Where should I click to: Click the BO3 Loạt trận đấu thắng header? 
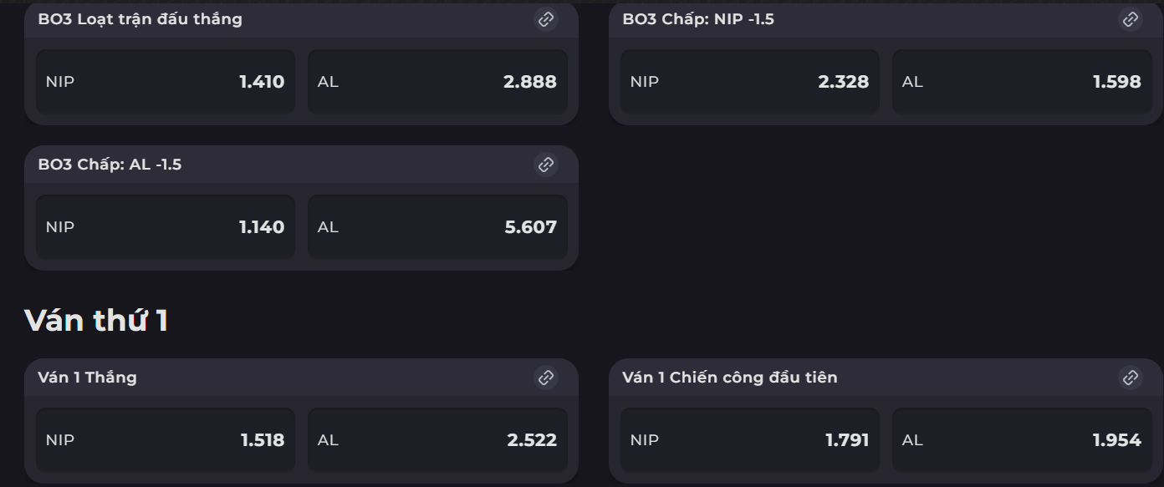tap(140, 19)
